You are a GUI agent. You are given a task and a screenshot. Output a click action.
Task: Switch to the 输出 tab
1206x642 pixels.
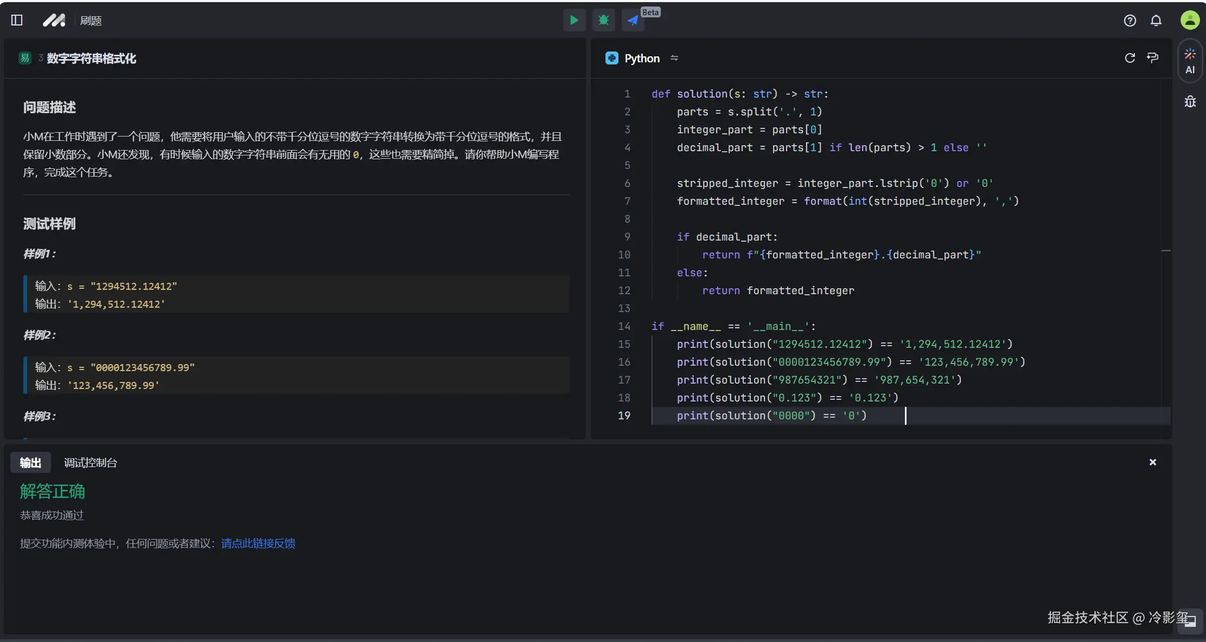[30, 463]
